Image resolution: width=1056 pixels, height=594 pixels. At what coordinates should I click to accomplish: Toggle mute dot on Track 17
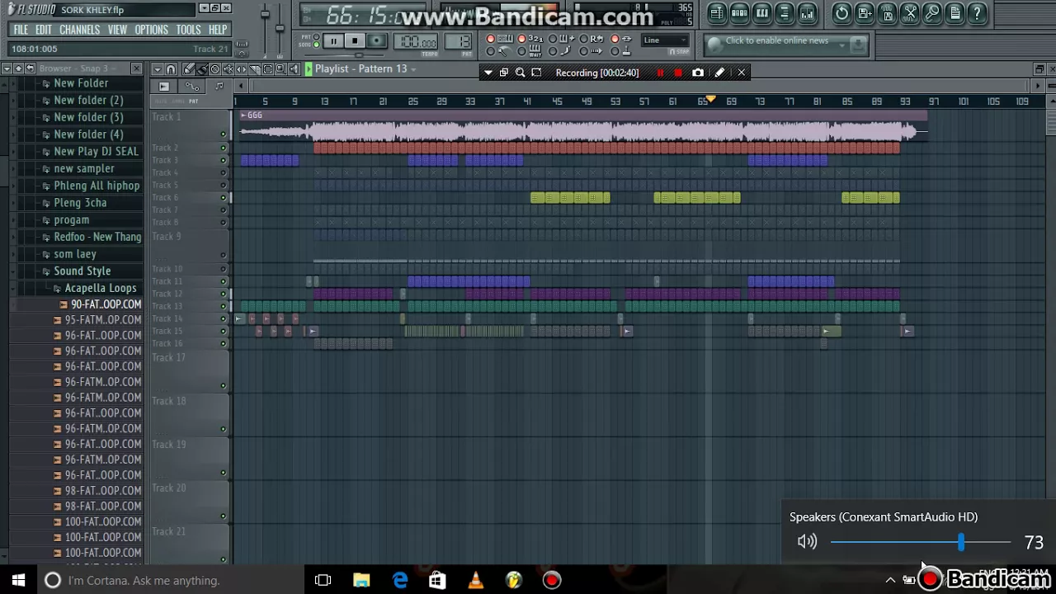point(223,385)
